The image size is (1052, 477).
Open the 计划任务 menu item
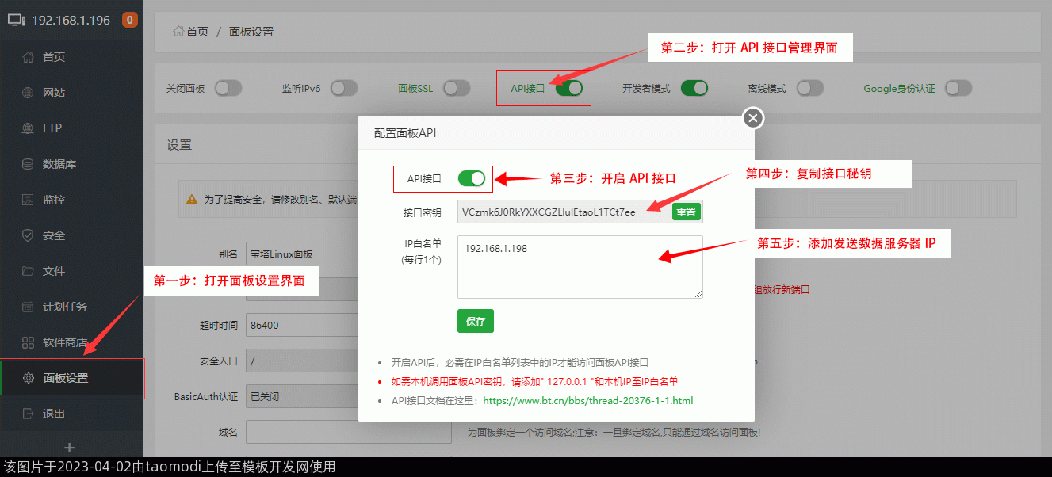pyautogui.click(x=65, y=307)
